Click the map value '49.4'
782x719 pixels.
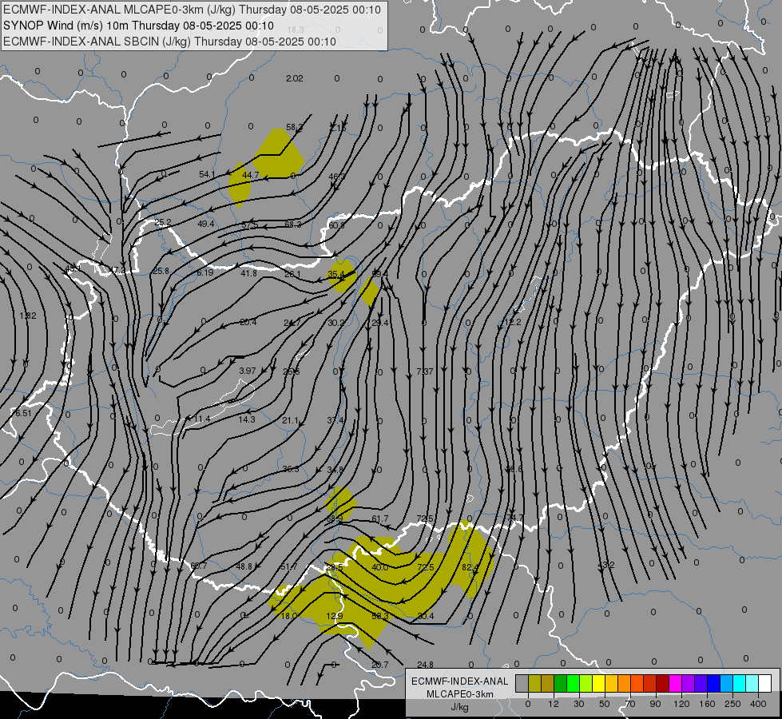click(205, 224)
